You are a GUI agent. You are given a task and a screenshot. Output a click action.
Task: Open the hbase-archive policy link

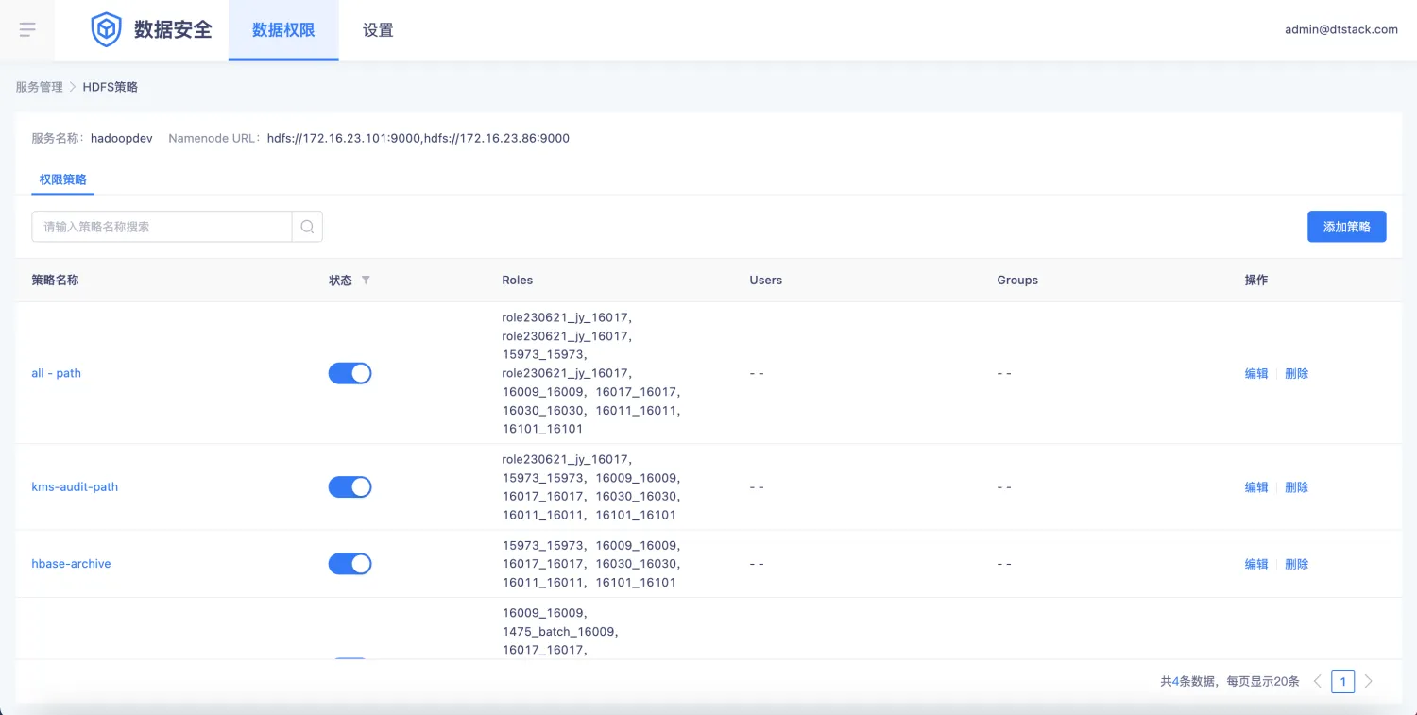click(72, 564)
